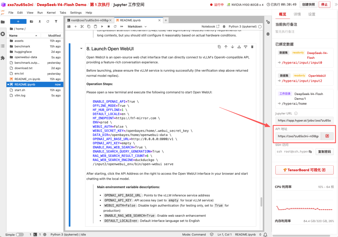Save the notebook with the toolbar disk icon
Image resolution: width=338 pixels, height=237 pixels.
[69, 27]
